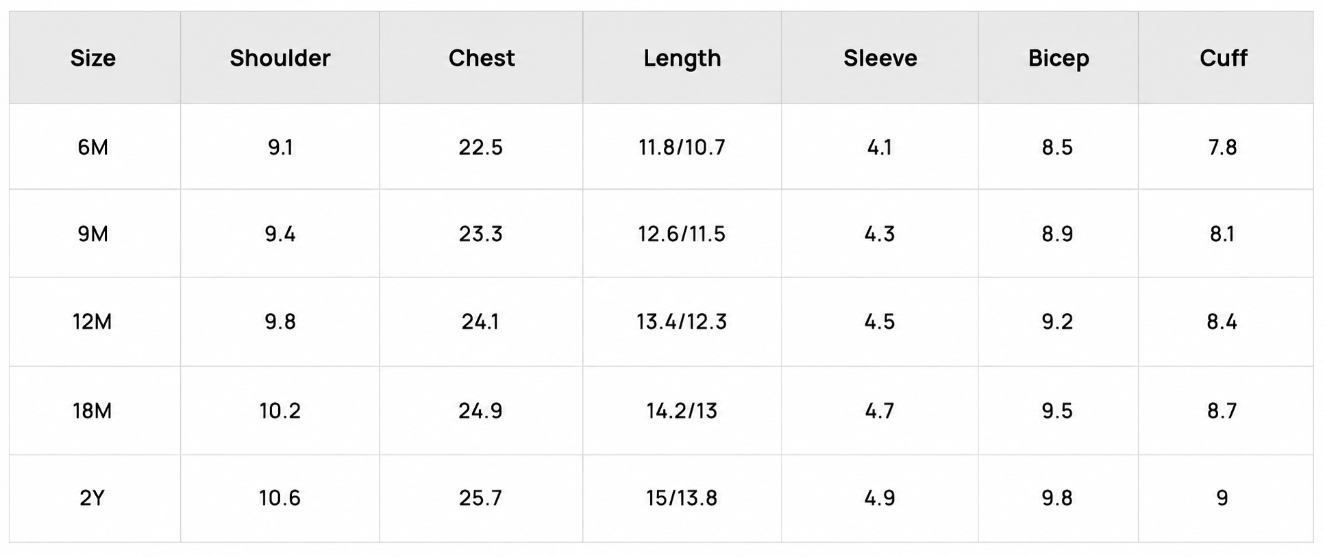This screenshot has width=1325, height=557.
Task: Click sleeve value 4.5 in 12M row
Action: tap(879, 321)
